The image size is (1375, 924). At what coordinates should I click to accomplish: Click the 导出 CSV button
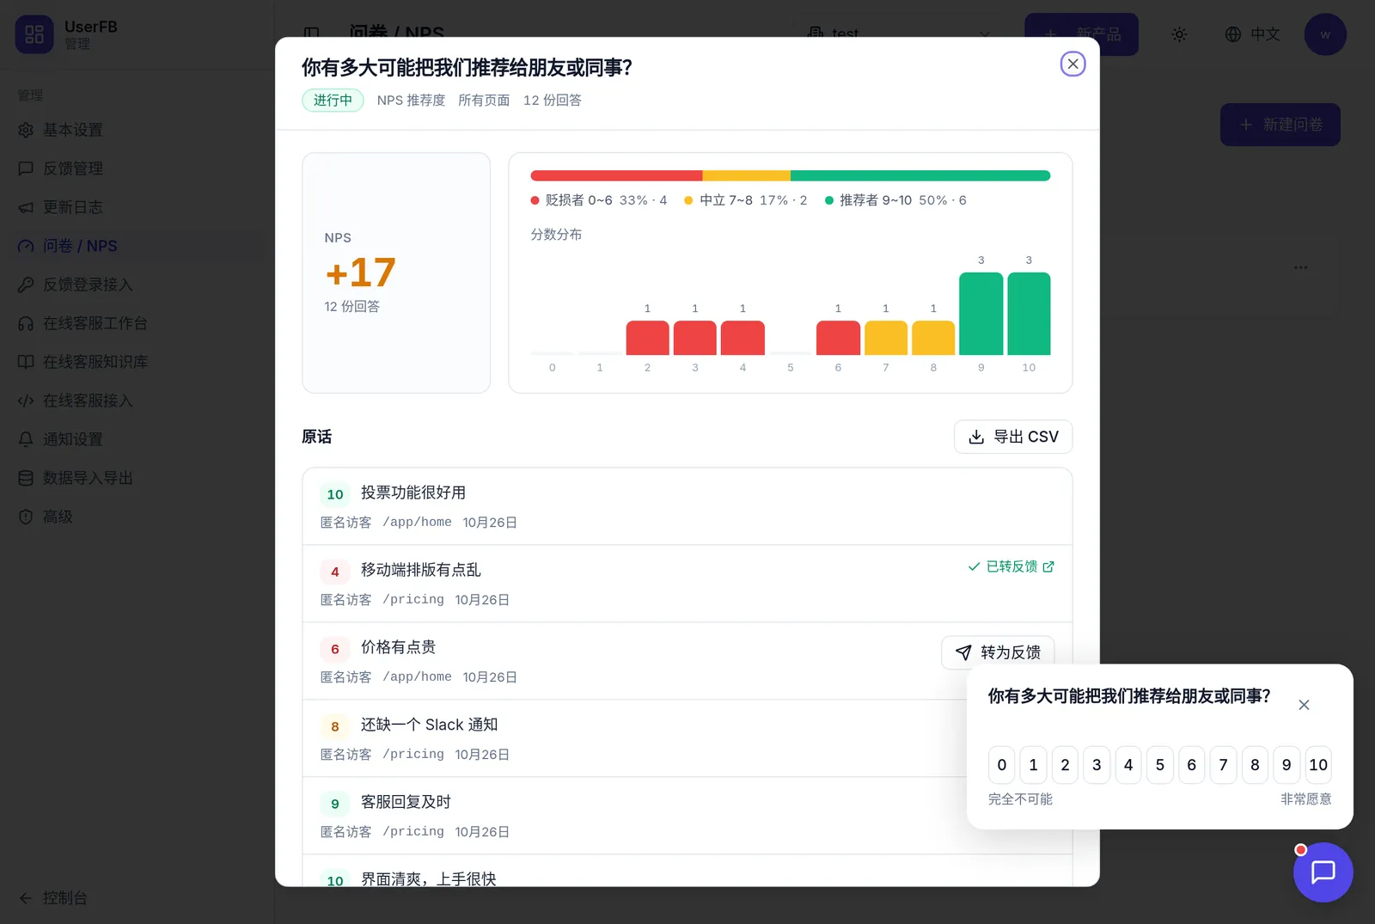click(x=1013, y=437)
